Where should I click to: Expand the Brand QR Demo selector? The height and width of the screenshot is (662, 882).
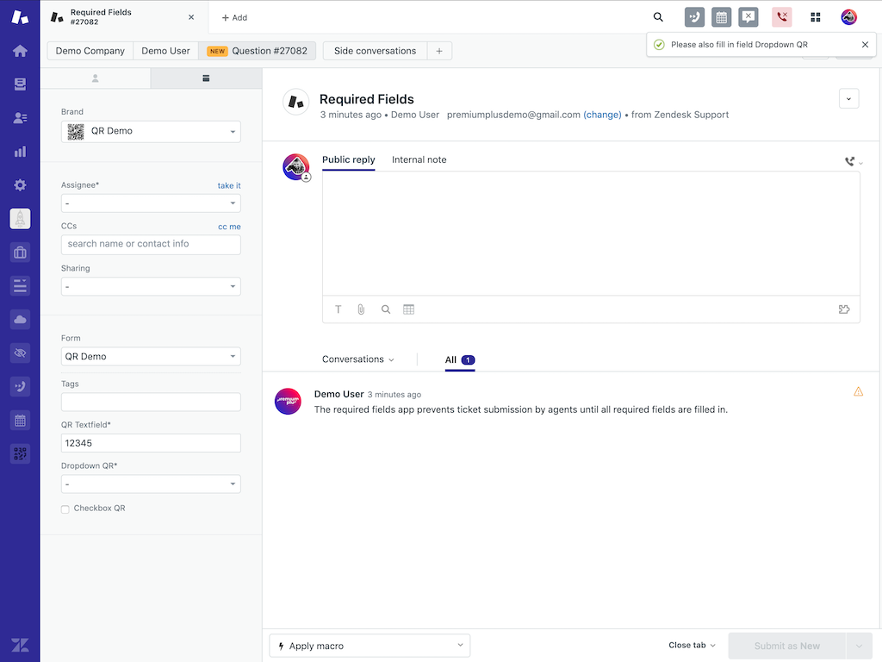[151, 131]
